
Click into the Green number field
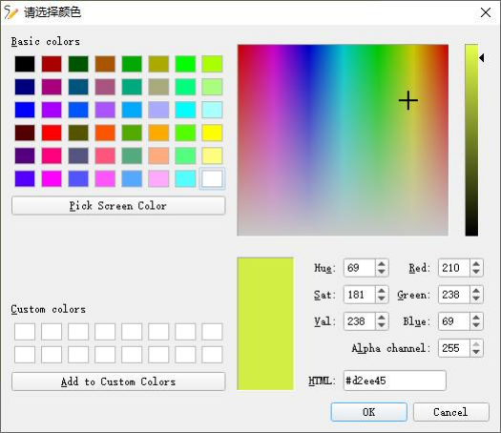pyautogui.click(x=454, y=295)
